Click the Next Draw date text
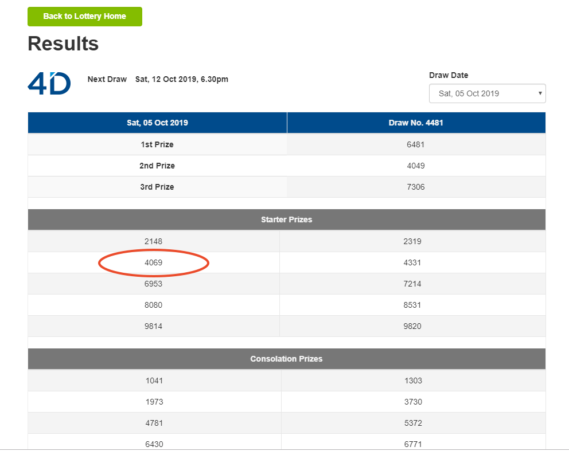Screen dimensions: 569x451 [181, 79]
